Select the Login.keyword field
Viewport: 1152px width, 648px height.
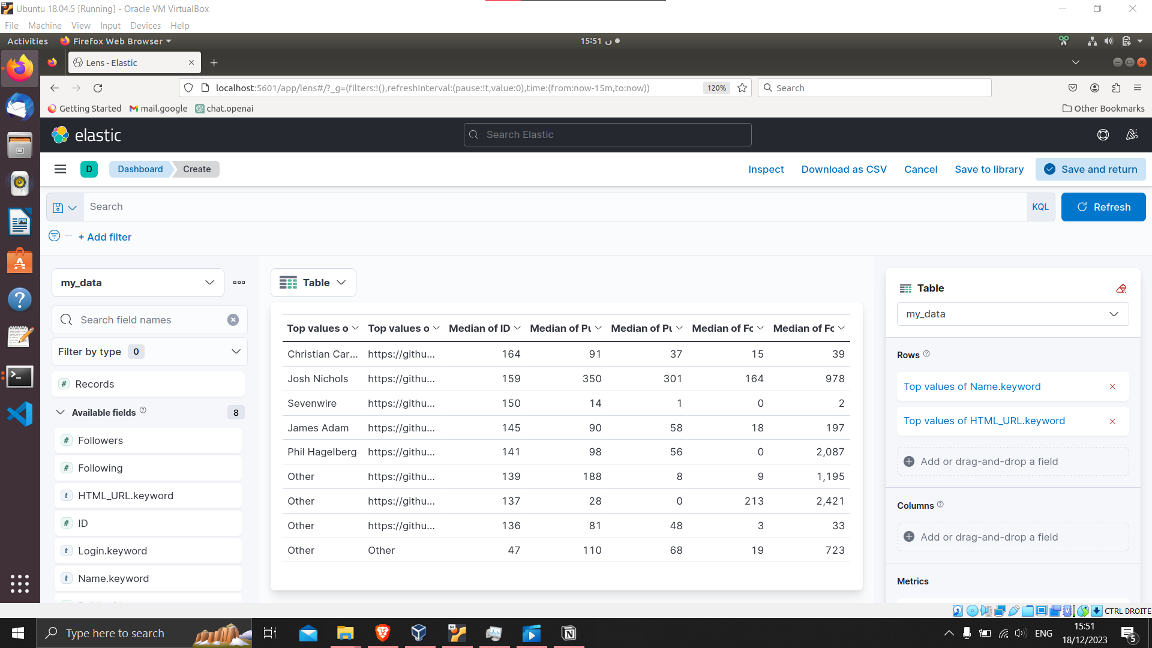point(148,551)
